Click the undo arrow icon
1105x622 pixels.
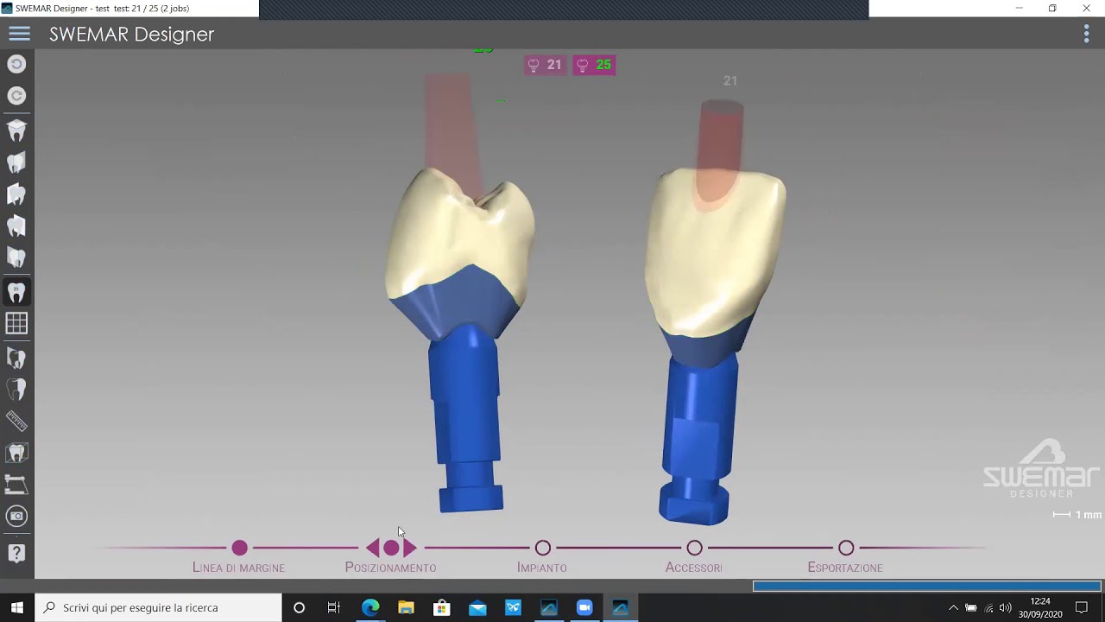(x=16, y=64)
